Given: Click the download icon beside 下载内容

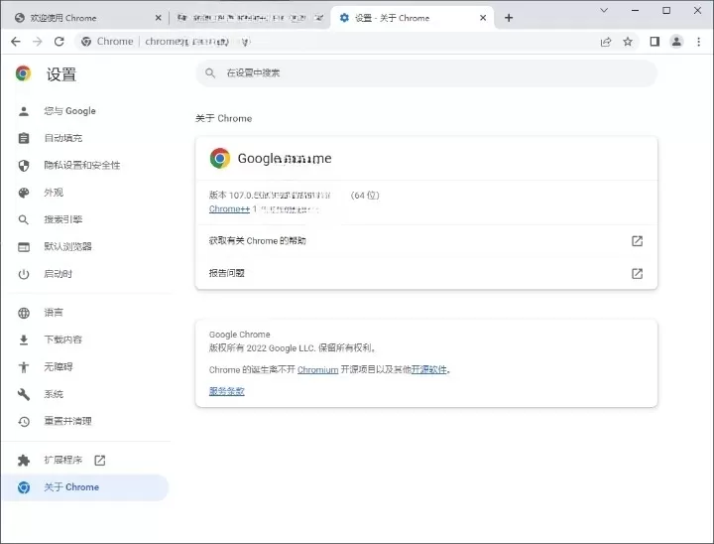Looking at the screenshot, I should pyautogui.click(x=24, y=340).
